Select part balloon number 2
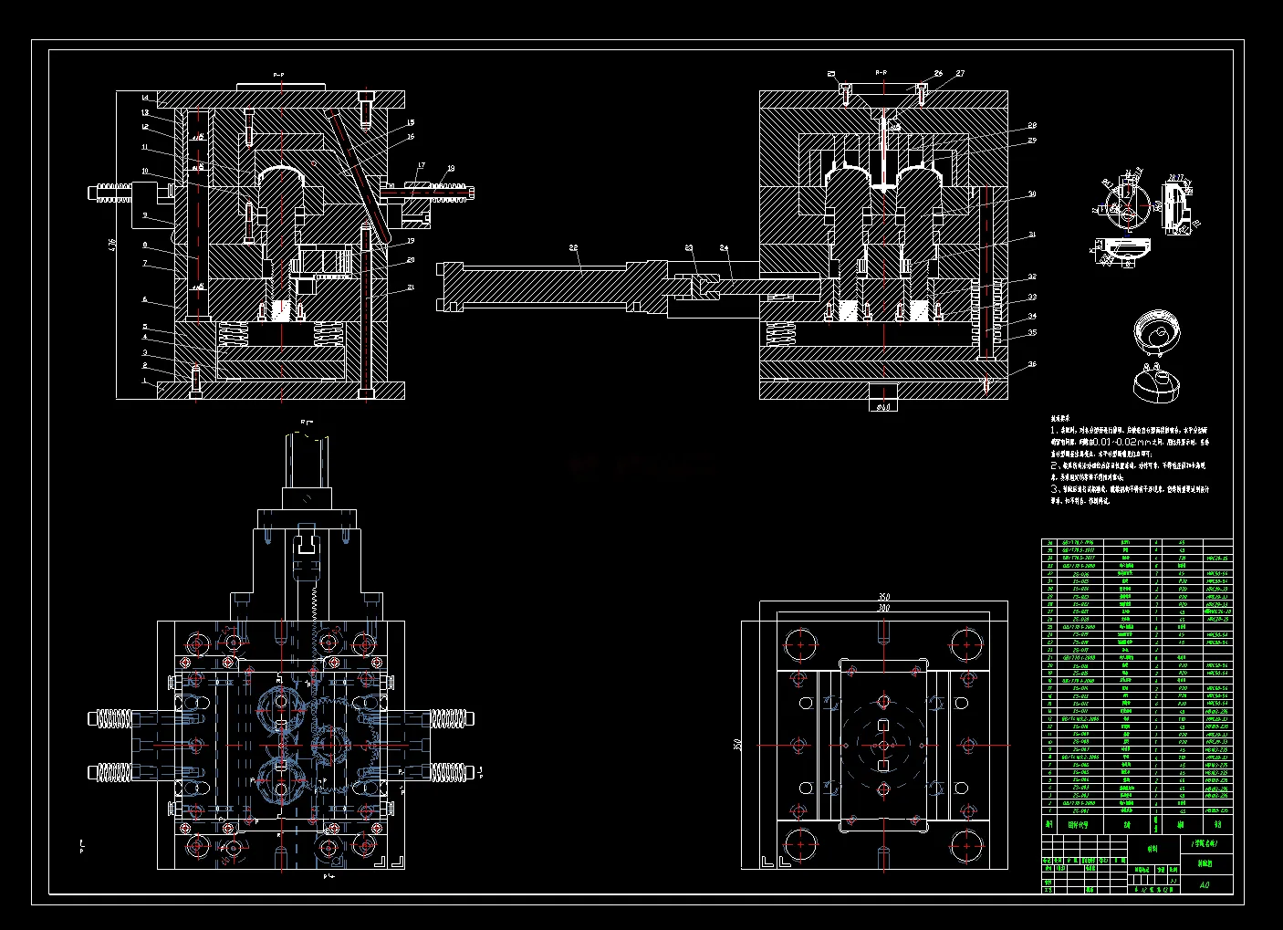1283x930 pixels. click(145, 366)
